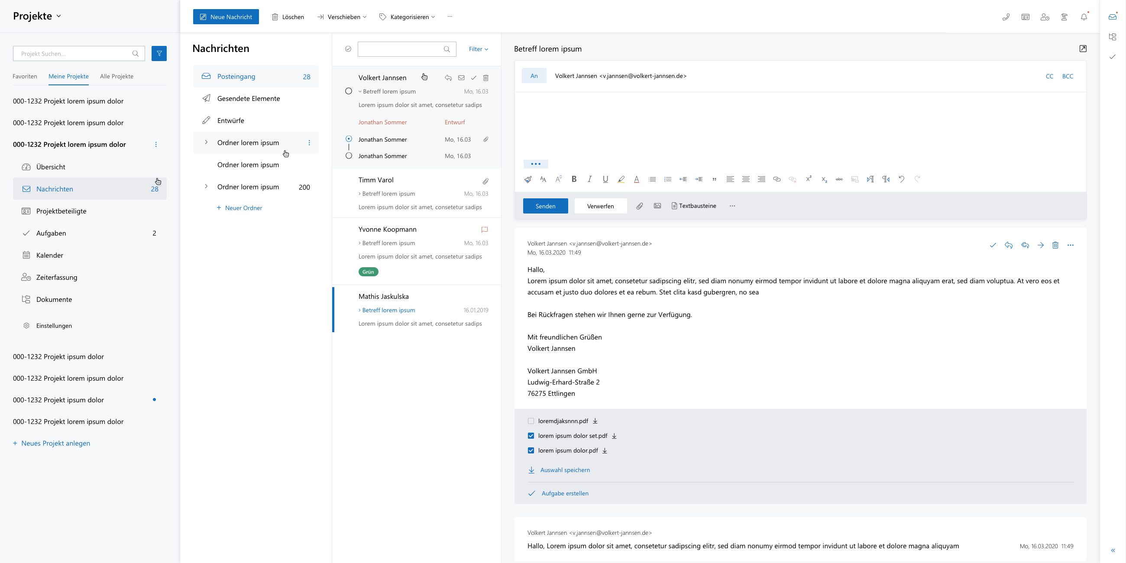Apply superscript formatting

click(x=809, y=178)
